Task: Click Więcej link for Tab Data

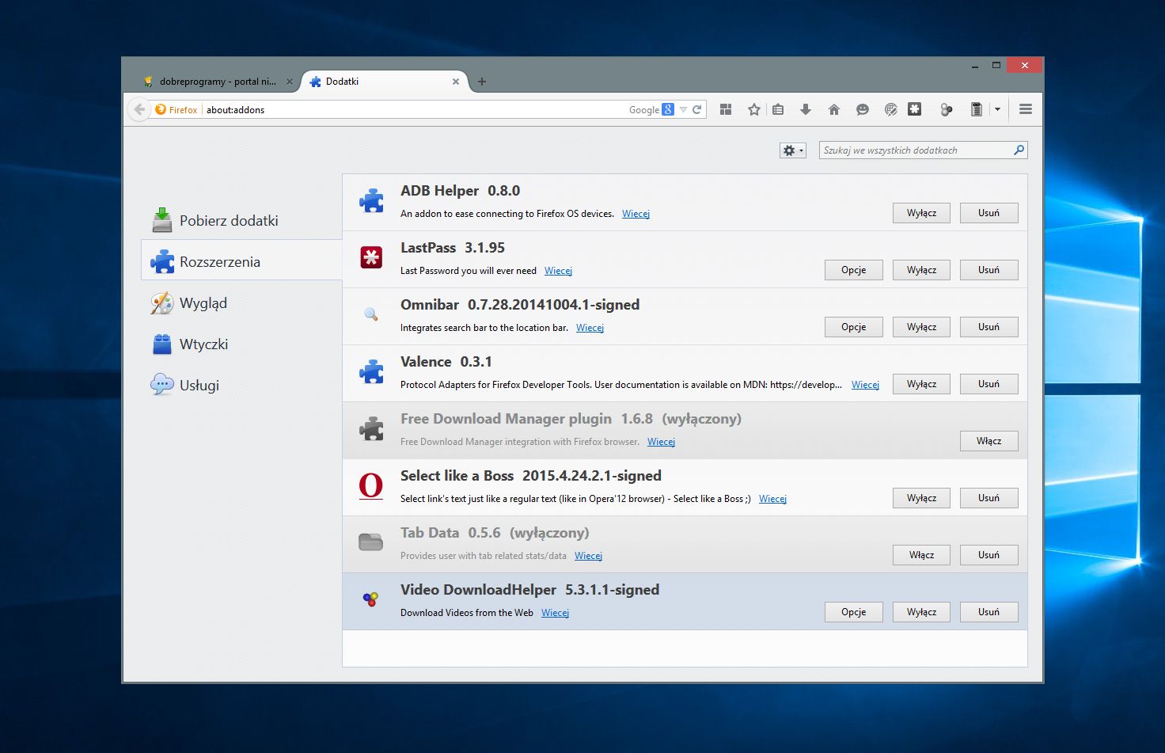Action: click(x=588, y=556)
